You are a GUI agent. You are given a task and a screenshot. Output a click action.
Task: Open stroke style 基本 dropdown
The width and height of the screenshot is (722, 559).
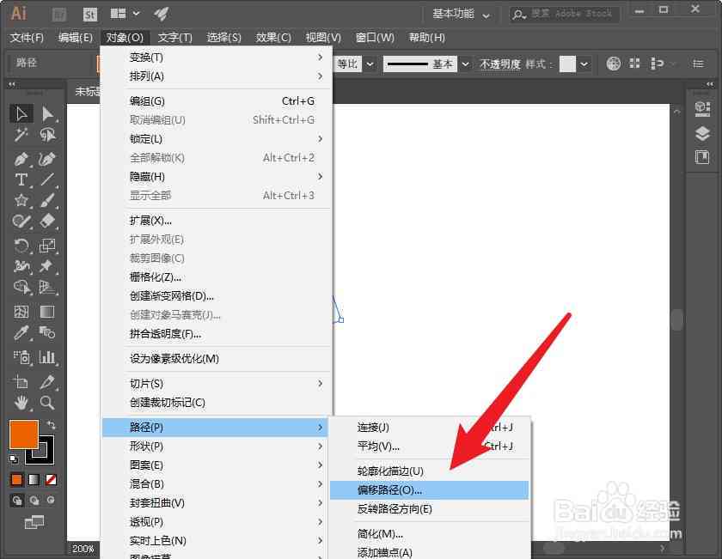coord(466,64)
